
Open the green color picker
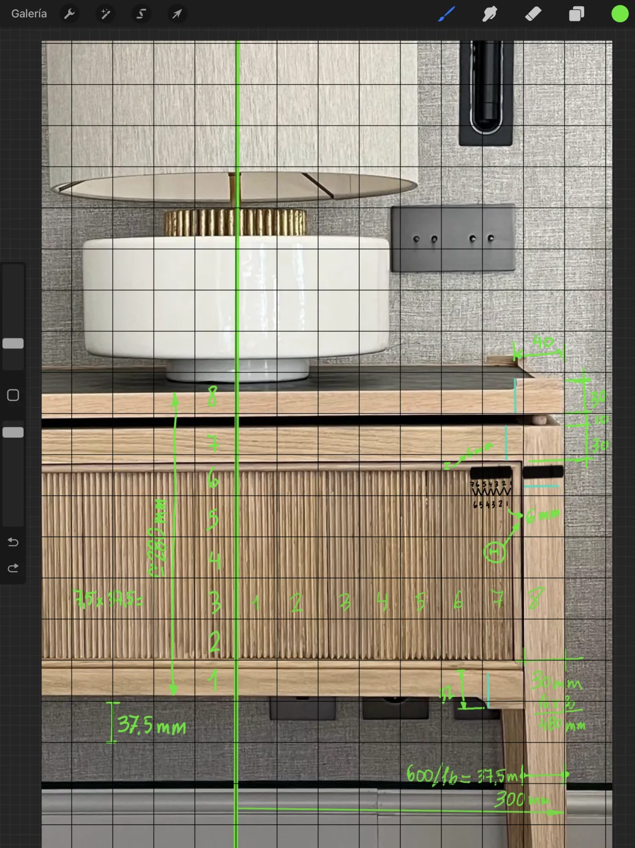[620, 14]
